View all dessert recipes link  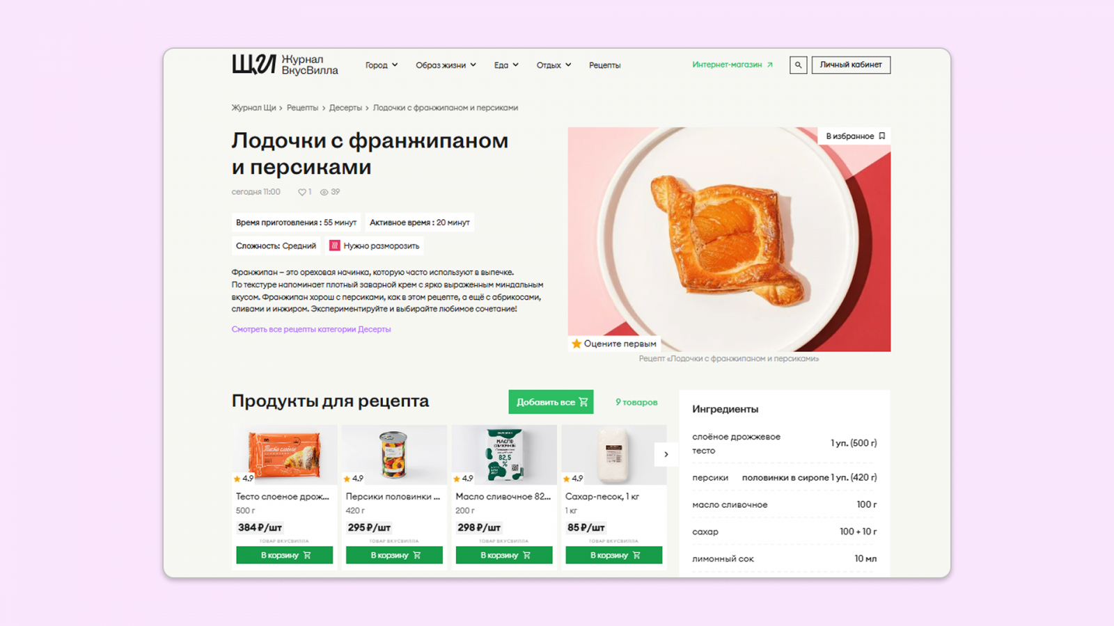(x=311, y=329)
